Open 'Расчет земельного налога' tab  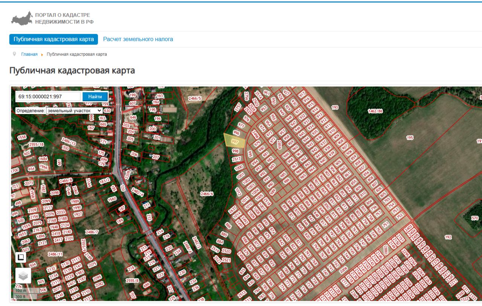[x=138, y=39]
